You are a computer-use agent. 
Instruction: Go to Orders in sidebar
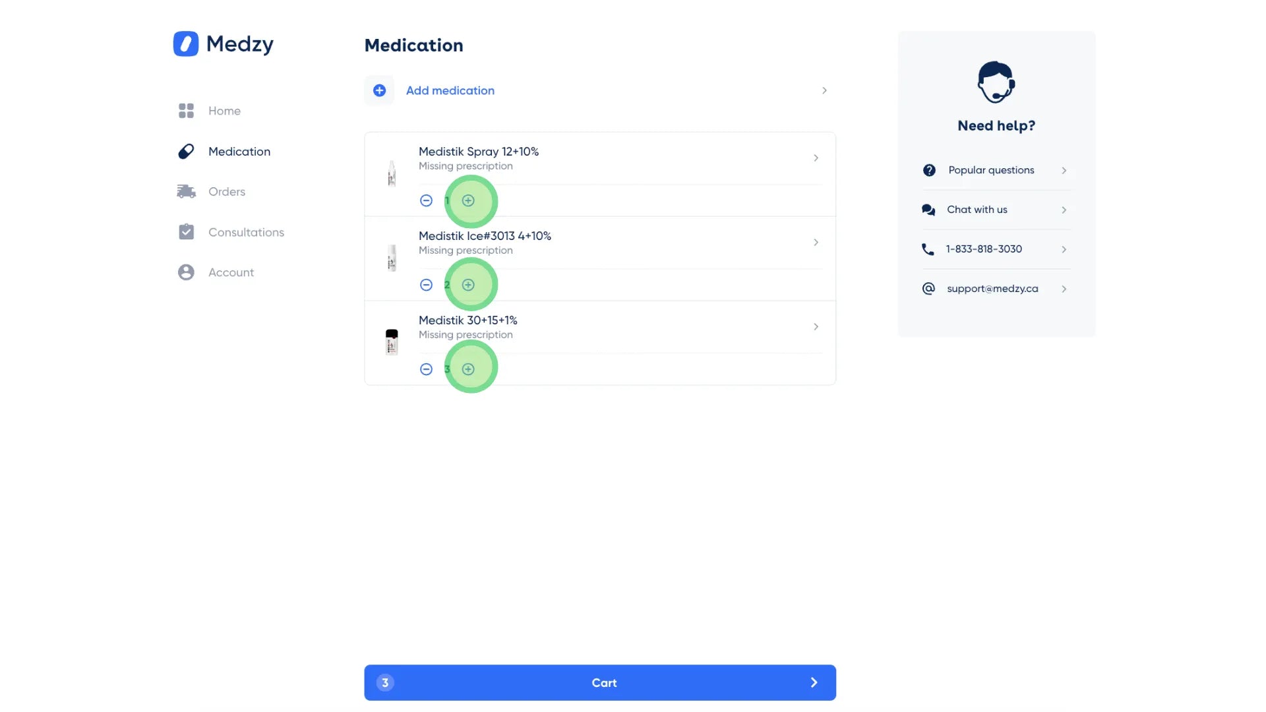226,192
